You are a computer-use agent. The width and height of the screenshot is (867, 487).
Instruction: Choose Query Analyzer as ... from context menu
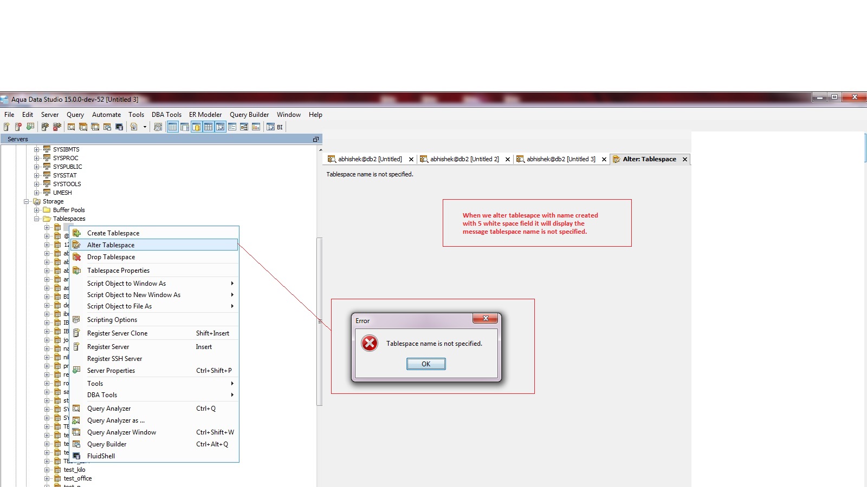(155, 420)
